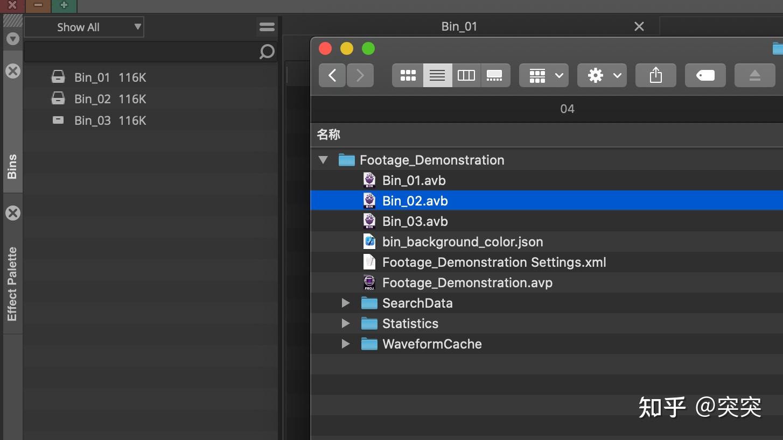Switch Finder to icon view
This screenshot has height=440, width=783.
point(408,76)
